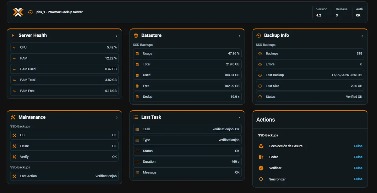Click the list icon on Message row
377x193 pixels.
137,173
